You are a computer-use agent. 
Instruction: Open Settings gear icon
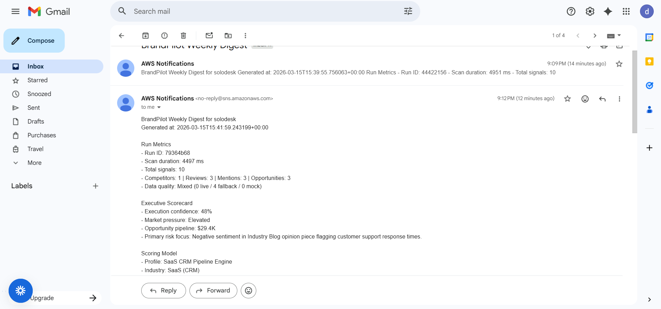pos(590,11)
